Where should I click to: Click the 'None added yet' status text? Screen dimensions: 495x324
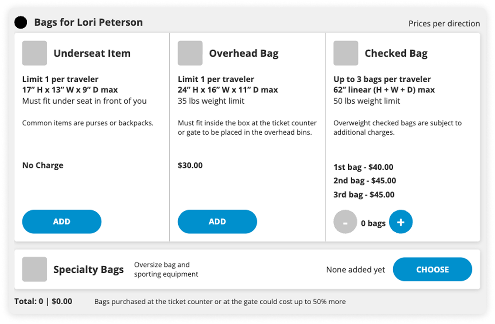pos(355,270)
